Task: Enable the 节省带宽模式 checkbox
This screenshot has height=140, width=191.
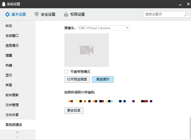Action: point(66,72)
